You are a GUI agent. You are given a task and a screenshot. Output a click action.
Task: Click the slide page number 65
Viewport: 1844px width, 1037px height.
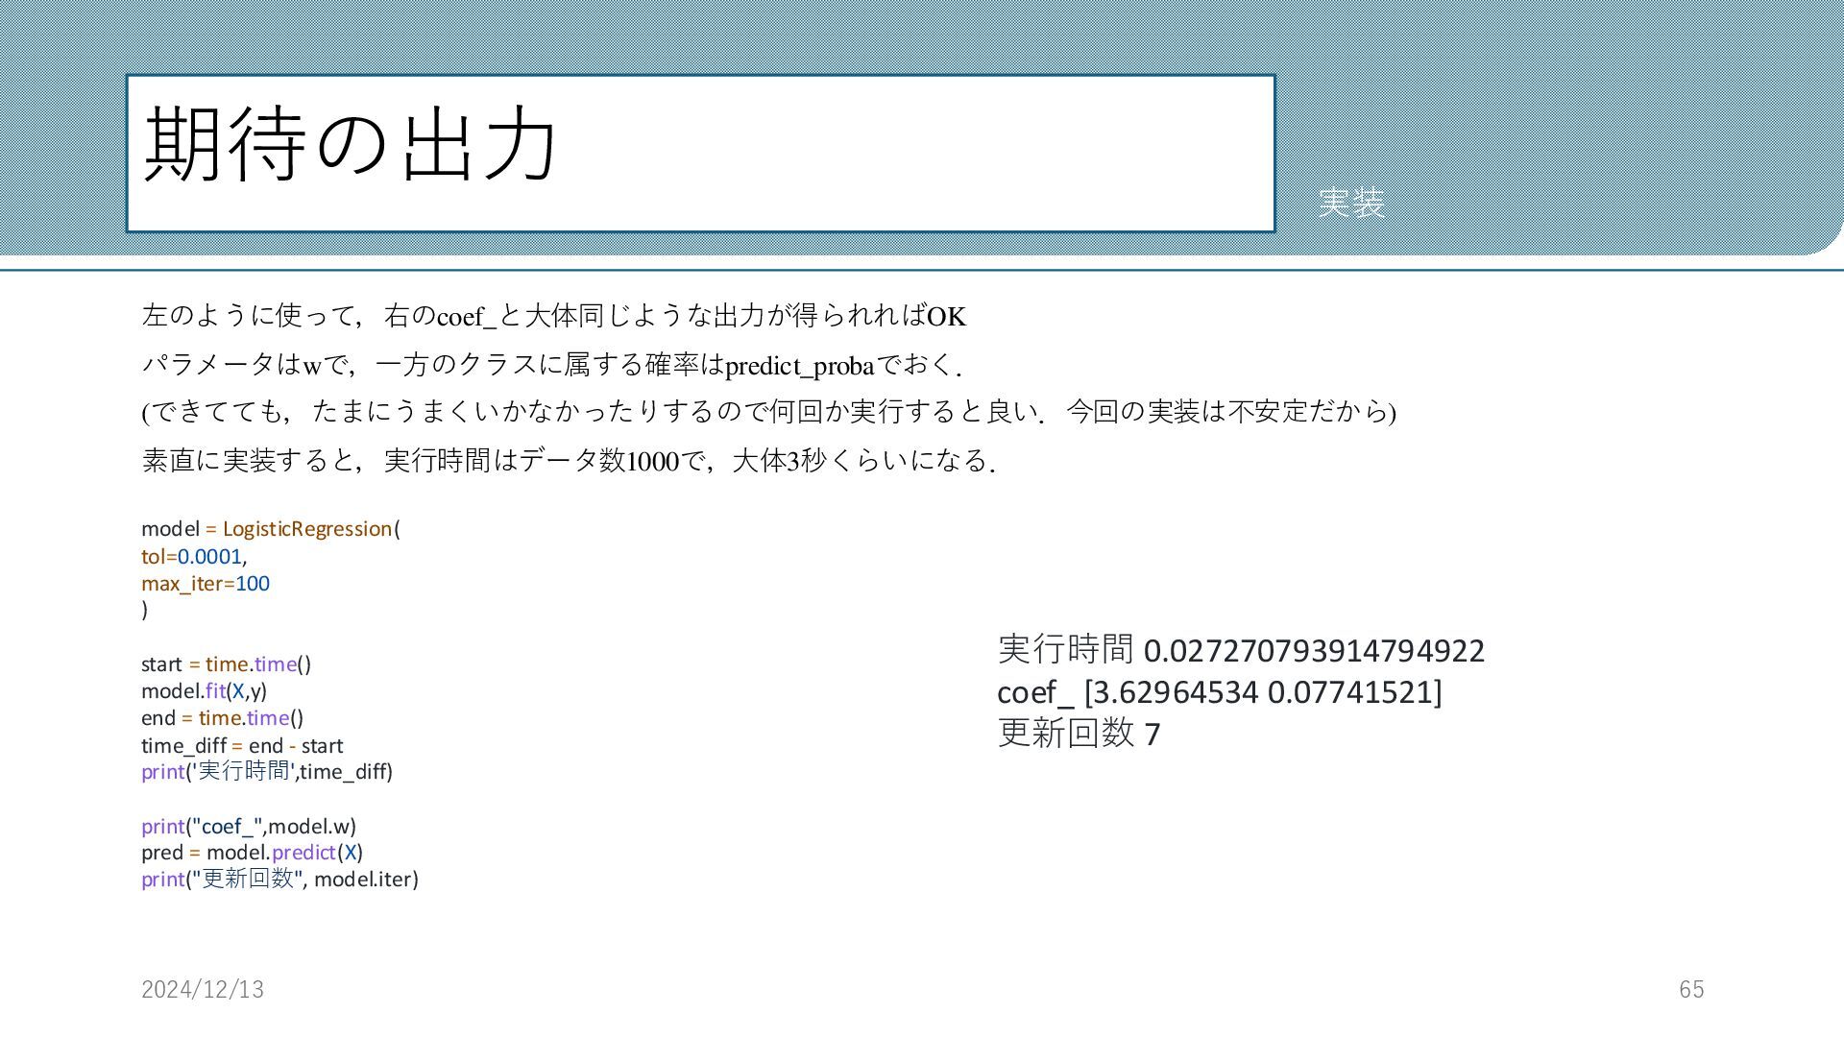(x=1691, y=990)
